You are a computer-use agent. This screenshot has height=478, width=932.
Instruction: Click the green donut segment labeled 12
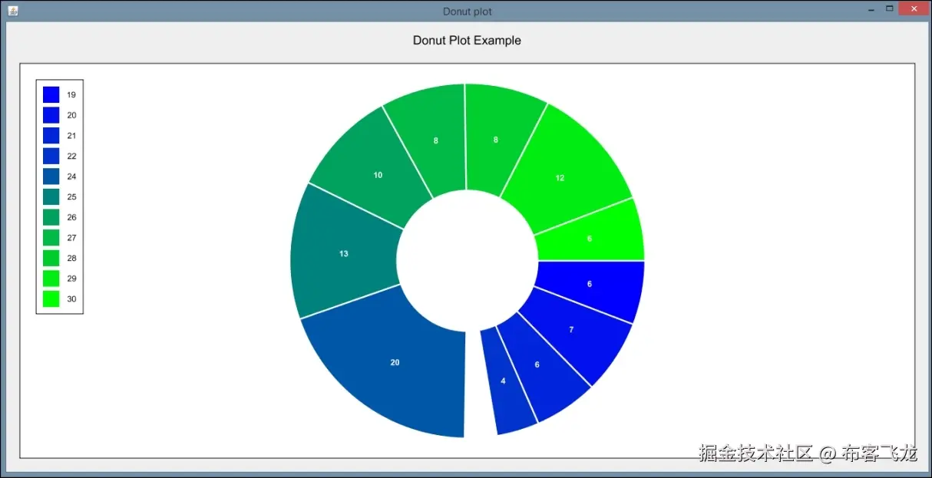point(560,177)
